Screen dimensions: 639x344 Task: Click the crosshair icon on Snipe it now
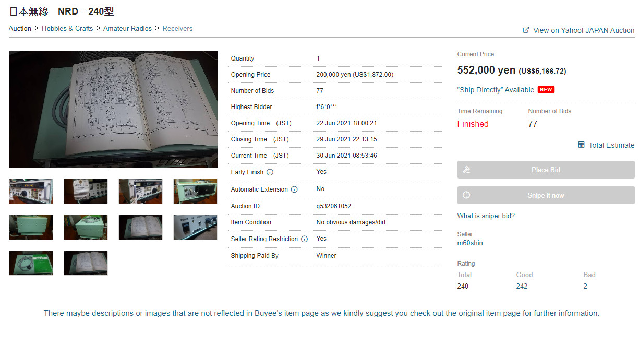tap(467, 195)
